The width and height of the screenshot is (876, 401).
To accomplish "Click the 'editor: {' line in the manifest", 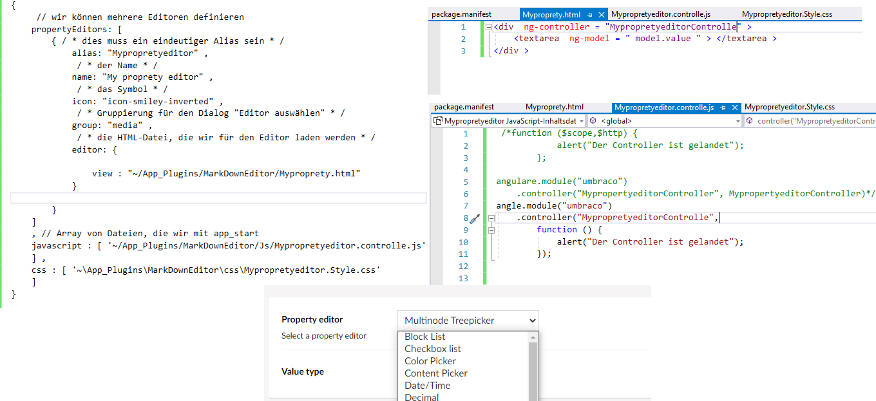I will pyautogui.click(x=94, y=149).
